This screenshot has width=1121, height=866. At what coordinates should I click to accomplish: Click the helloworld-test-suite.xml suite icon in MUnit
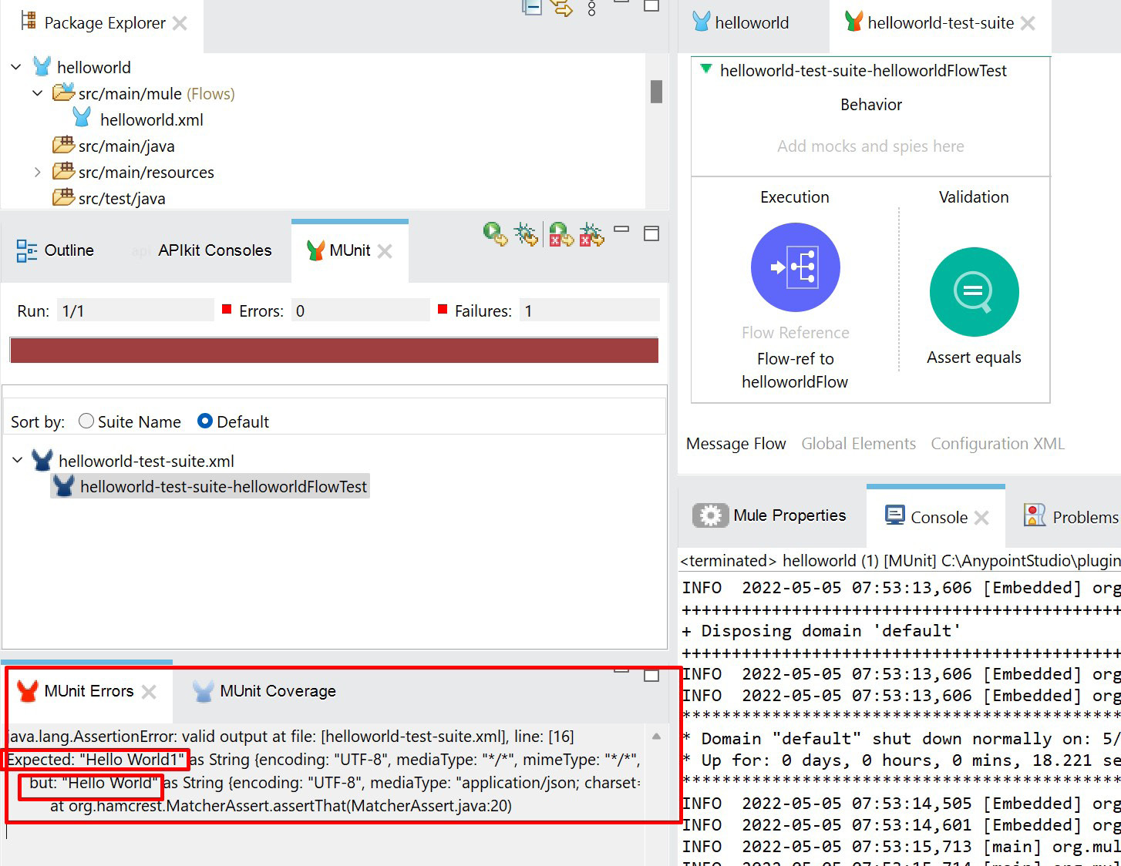[42, 461]
